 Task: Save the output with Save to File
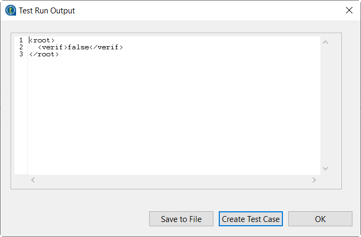click(x=181, y=219)
